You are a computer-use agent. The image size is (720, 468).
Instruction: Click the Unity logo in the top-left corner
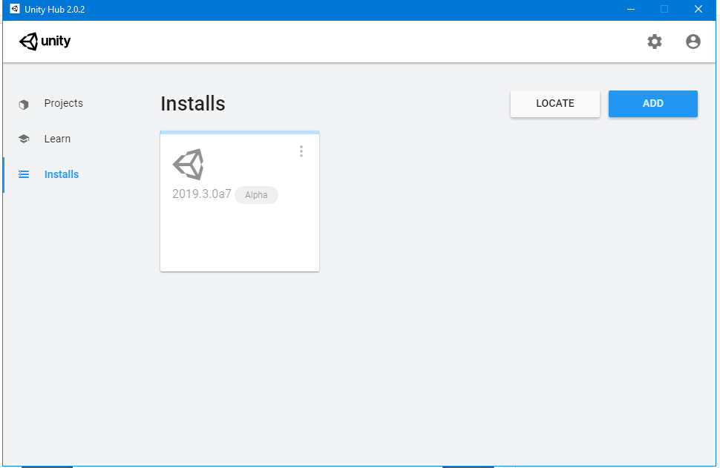pos(45,41)
